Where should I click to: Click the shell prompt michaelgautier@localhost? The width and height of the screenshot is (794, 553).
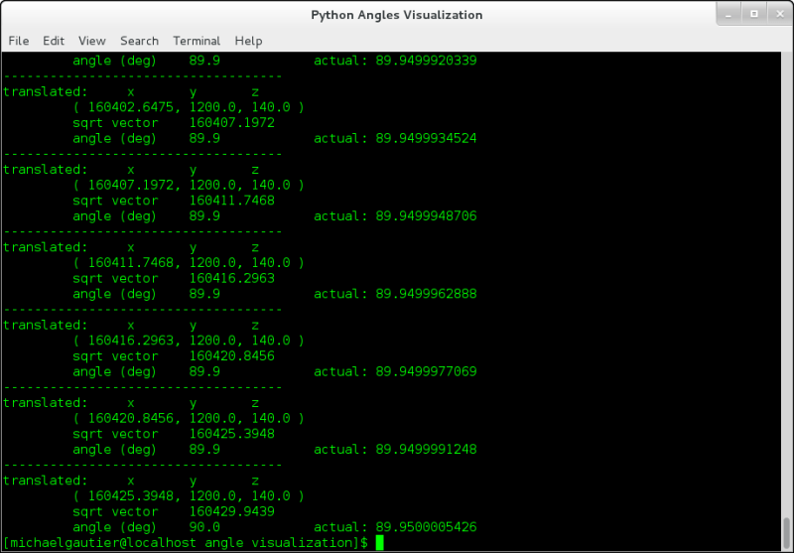(x=103, y=543)
